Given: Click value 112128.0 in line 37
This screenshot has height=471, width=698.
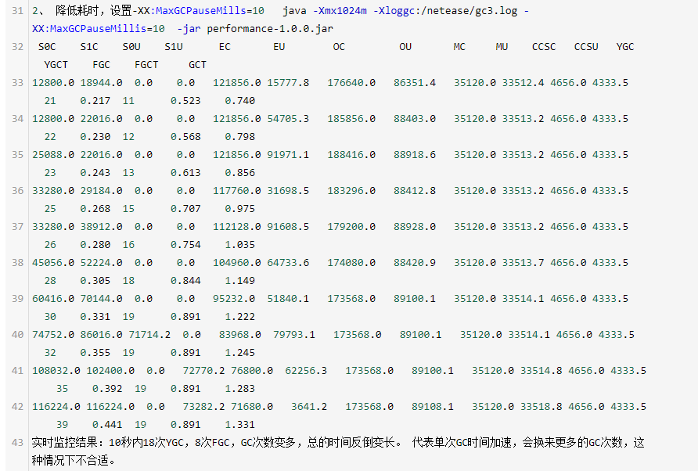Looking at the screenshot, I should [x=237, y=227].
